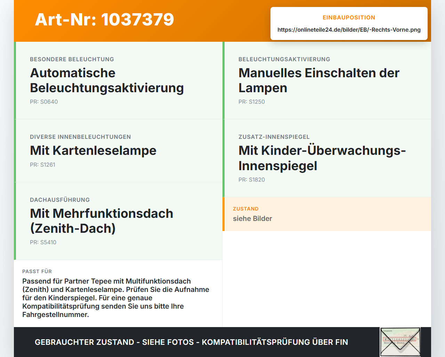Image resolution: width=445 pixels, height=357 pixels.
Task: Click the Art-Nr: 1037379 heading
Action: [105, 19]
